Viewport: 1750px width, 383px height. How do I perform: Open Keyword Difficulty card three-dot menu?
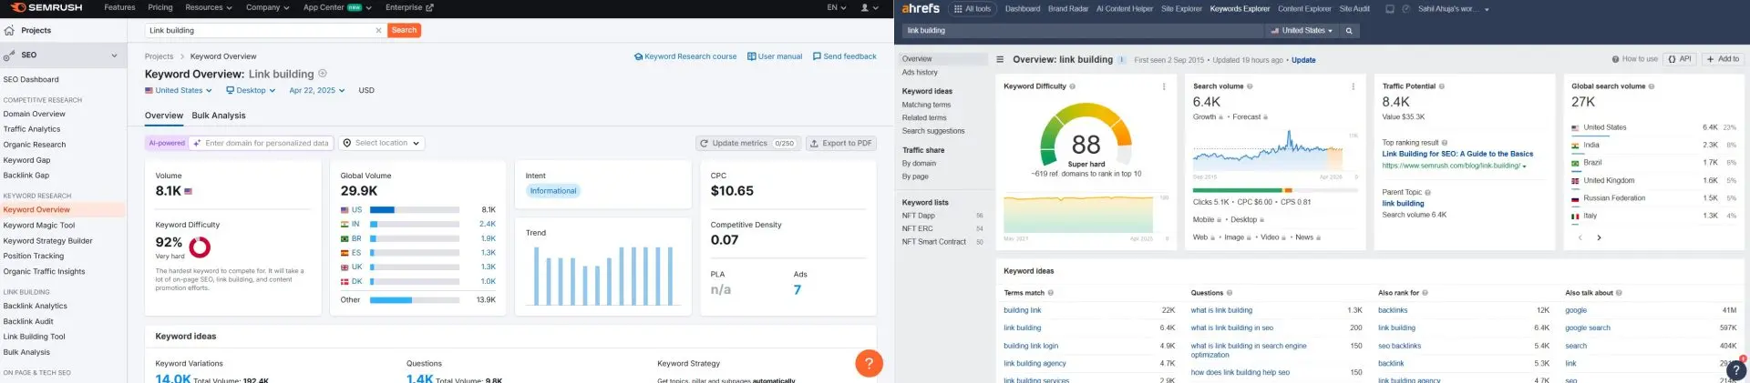pyautogui.click(x=1164, y=86)
